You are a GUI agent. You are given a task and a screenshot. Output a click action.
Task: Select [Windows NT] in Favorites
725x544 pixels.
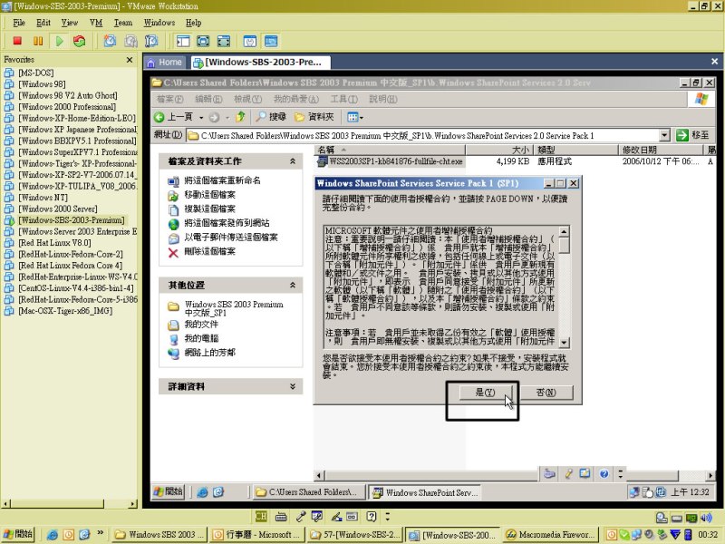(43, 198)
